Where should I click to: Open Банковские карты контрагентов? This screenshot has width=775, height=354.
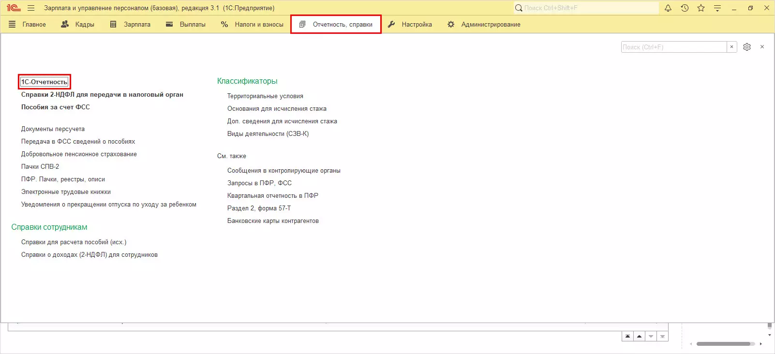(273, 221)
